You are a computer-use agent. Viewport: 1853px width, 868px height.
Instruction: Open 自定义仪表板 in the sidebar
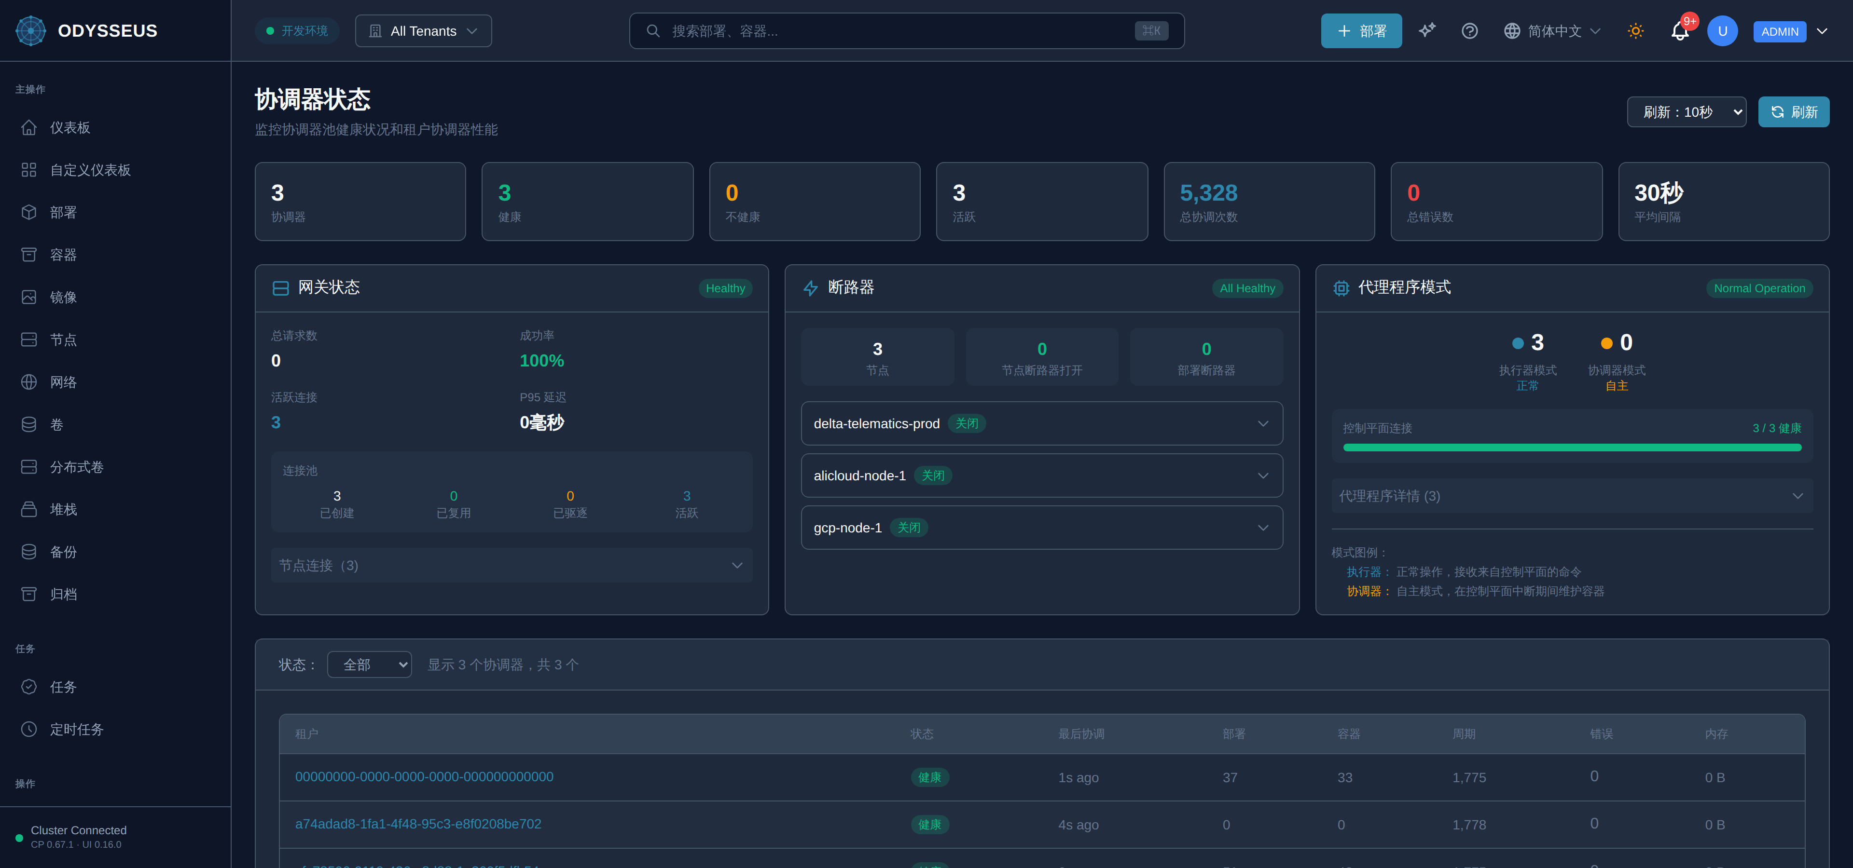point(115,170)
